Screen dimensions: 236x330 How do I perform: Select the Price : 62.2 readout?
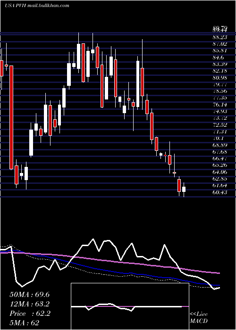30,313
